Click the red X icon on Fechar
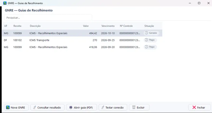The width and height of the screenshot is (212, 113). coord(194,107)
